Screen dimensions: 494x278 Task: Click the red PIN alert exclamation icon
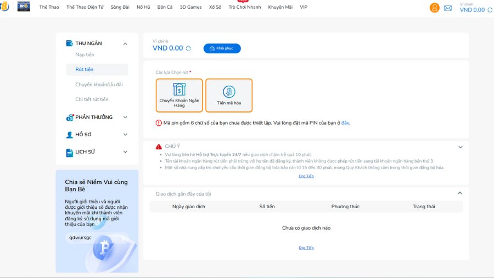(159, 123)
